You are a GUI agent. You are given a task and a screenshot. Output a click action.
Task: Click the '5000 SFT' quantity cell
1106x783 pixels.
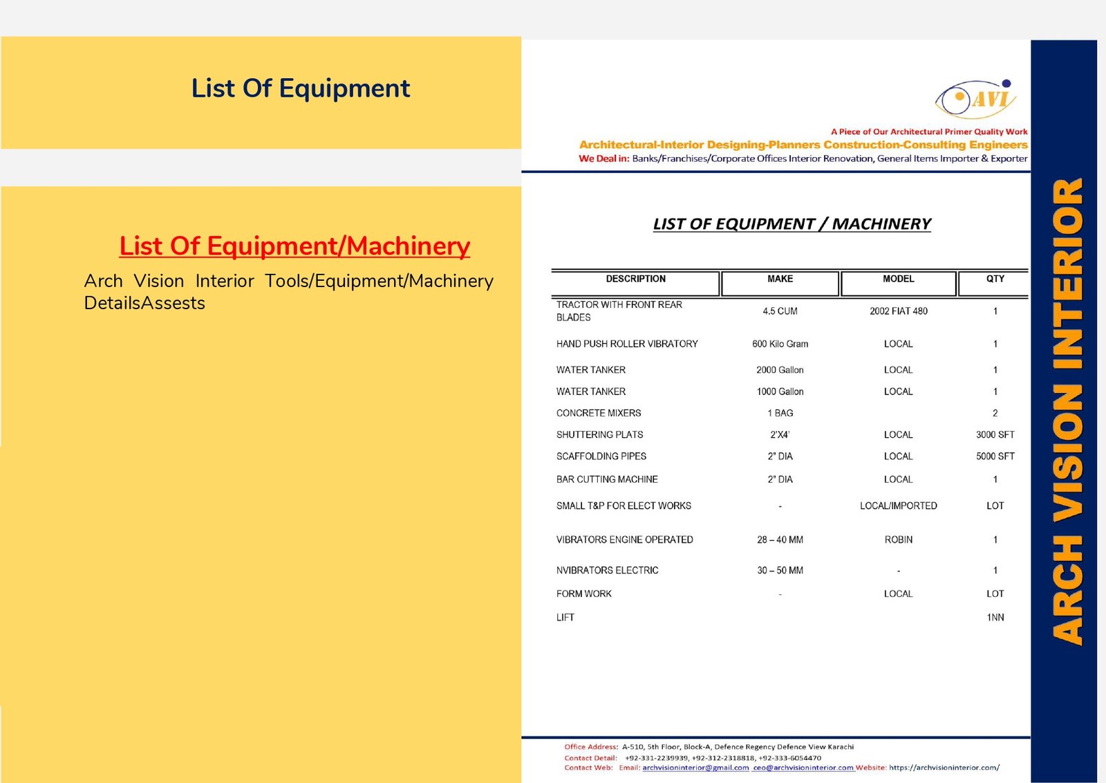[995, 457]
